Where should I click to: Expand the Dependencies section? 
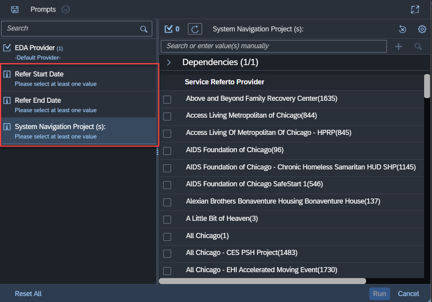pos(169,62)
